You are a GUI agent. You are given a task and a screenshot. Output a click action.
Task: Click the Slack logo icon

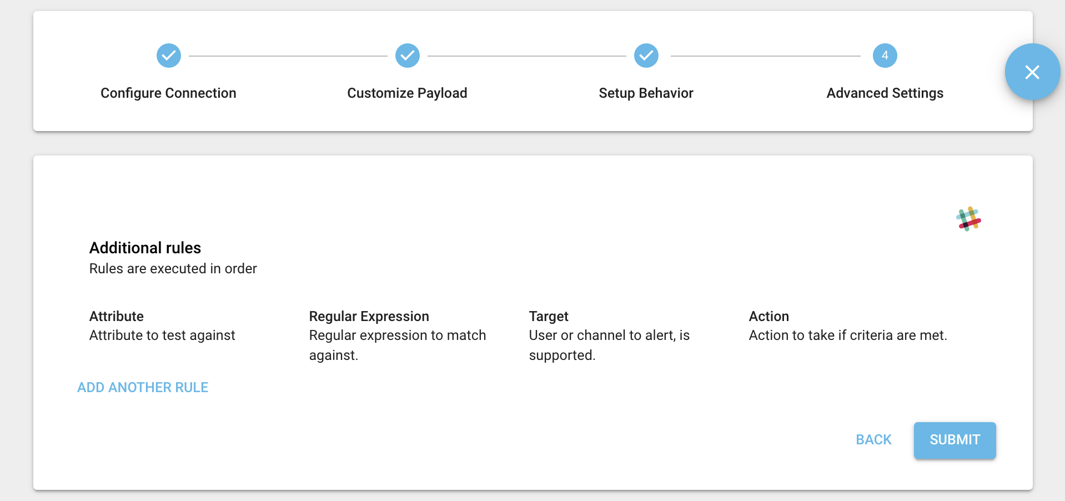tap(969, 219)
